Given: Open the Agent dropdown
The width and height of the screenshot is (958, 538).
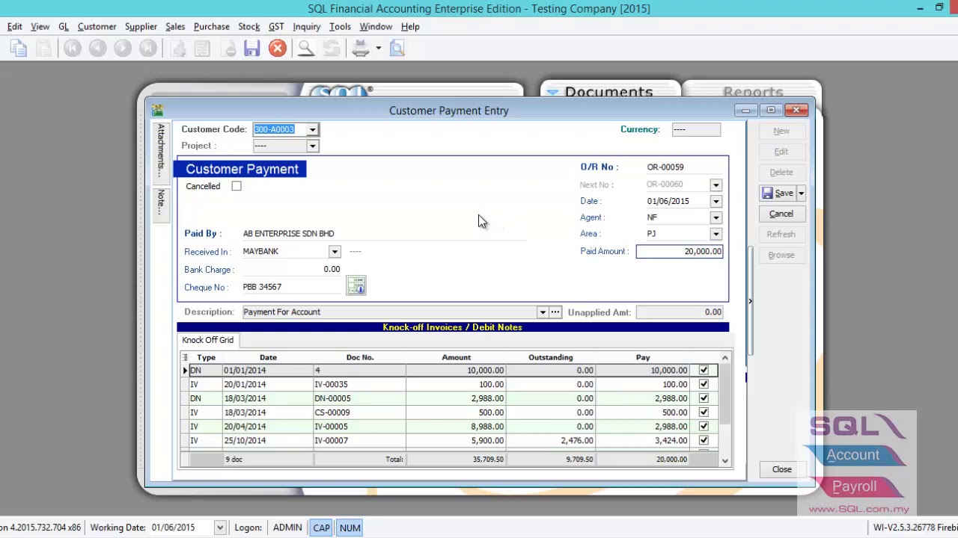Looking at the screenshot, I should 716,217.
